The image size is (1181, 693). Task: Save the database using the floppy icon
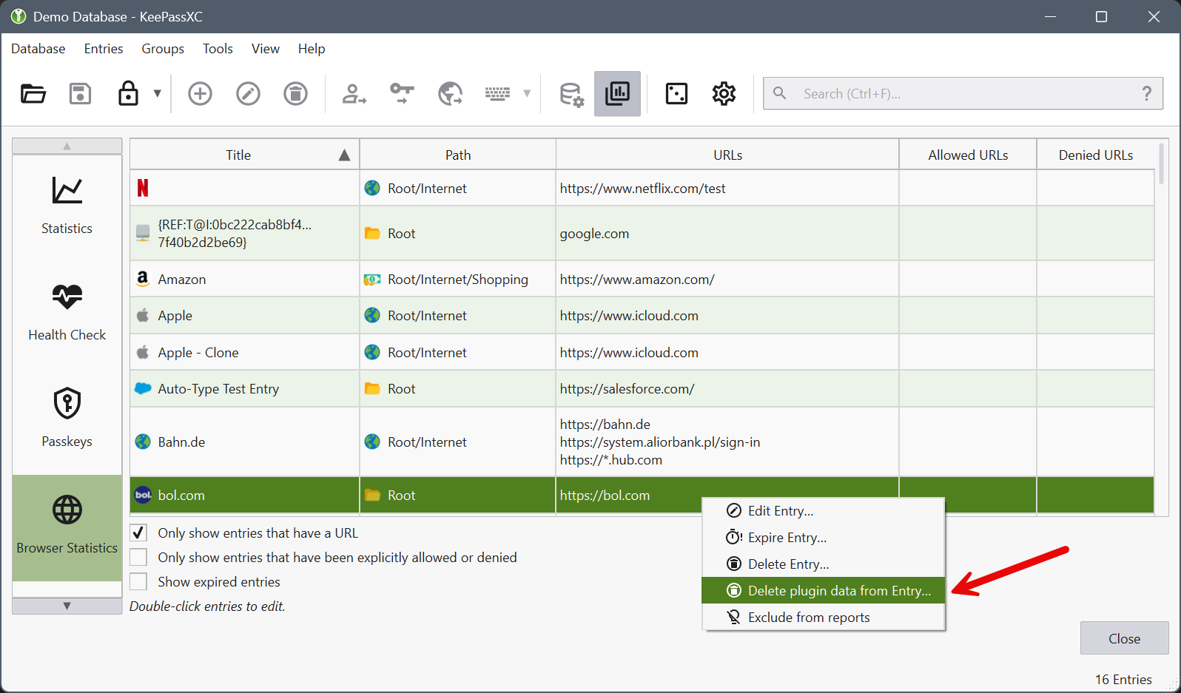tap(80, 94)
